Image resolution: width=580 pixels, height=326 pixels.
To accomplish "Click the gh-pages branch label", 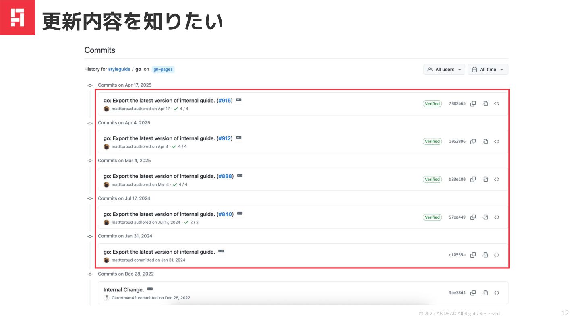I will click(163, 69).
